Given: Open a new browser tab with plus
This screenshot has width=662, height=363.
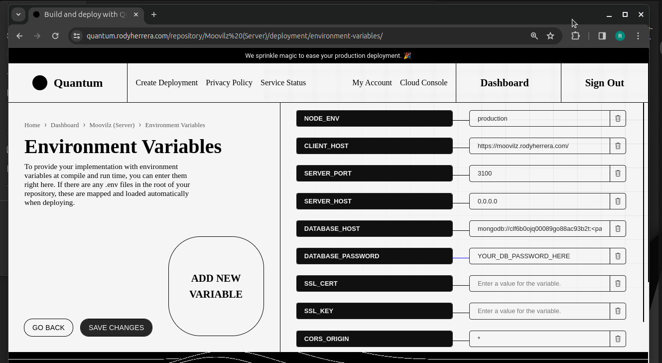Looking at the screenshot, I should [154, 14].
